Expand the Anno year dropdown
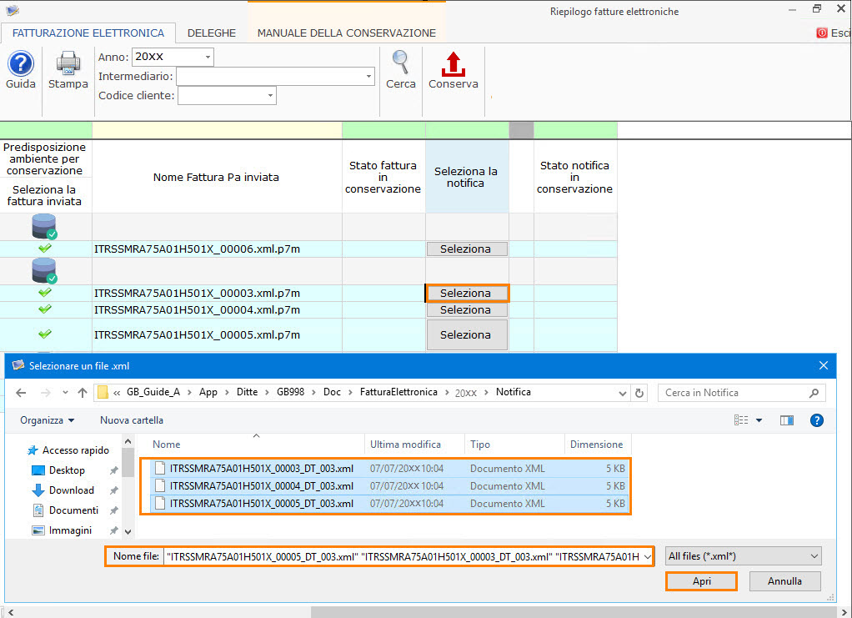852x618 pixels. 206,57
